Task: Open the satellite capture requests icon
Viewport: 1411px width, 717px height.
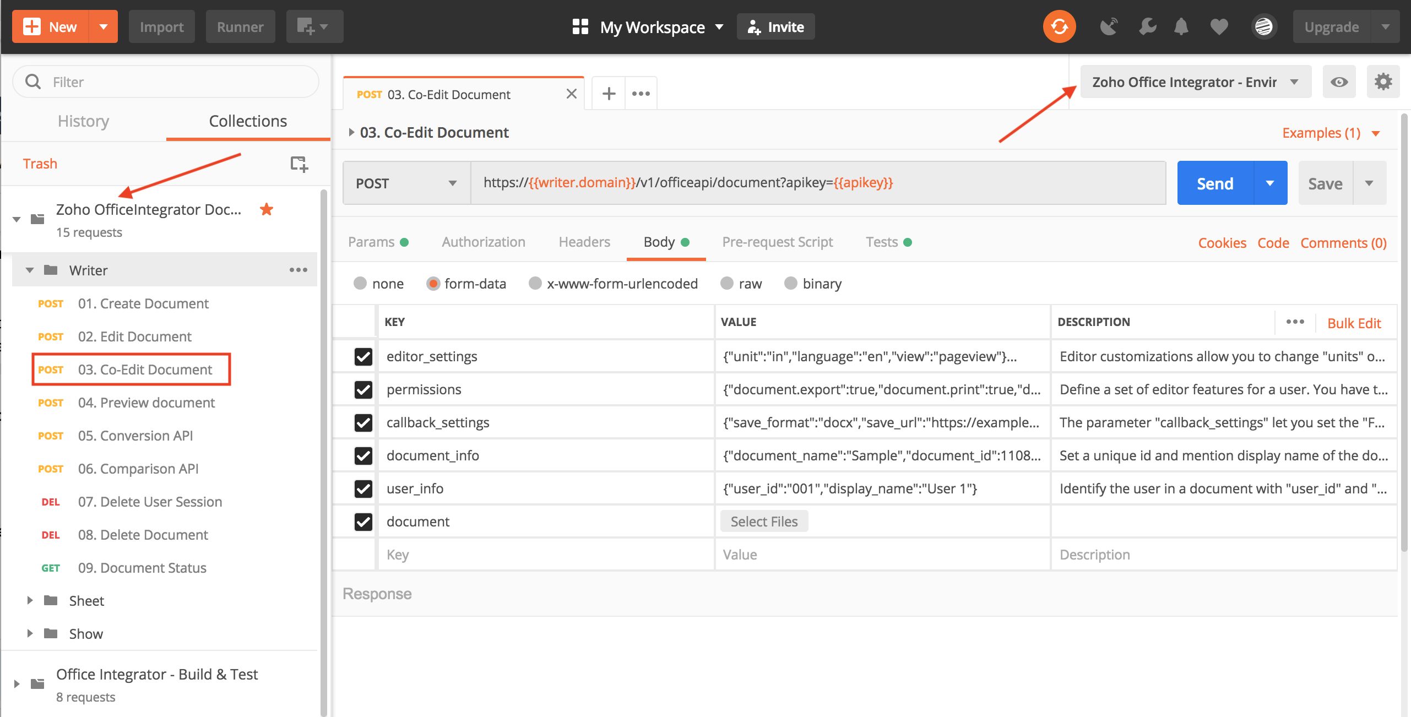Action: click(1109, 26)
